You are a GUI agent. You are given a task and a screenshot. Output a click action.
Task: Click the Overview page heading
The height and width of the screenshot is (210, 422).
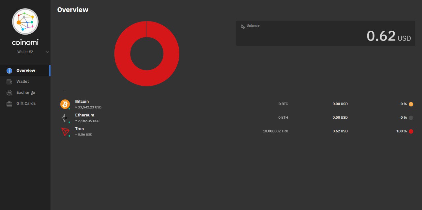(x=73, y=10)
